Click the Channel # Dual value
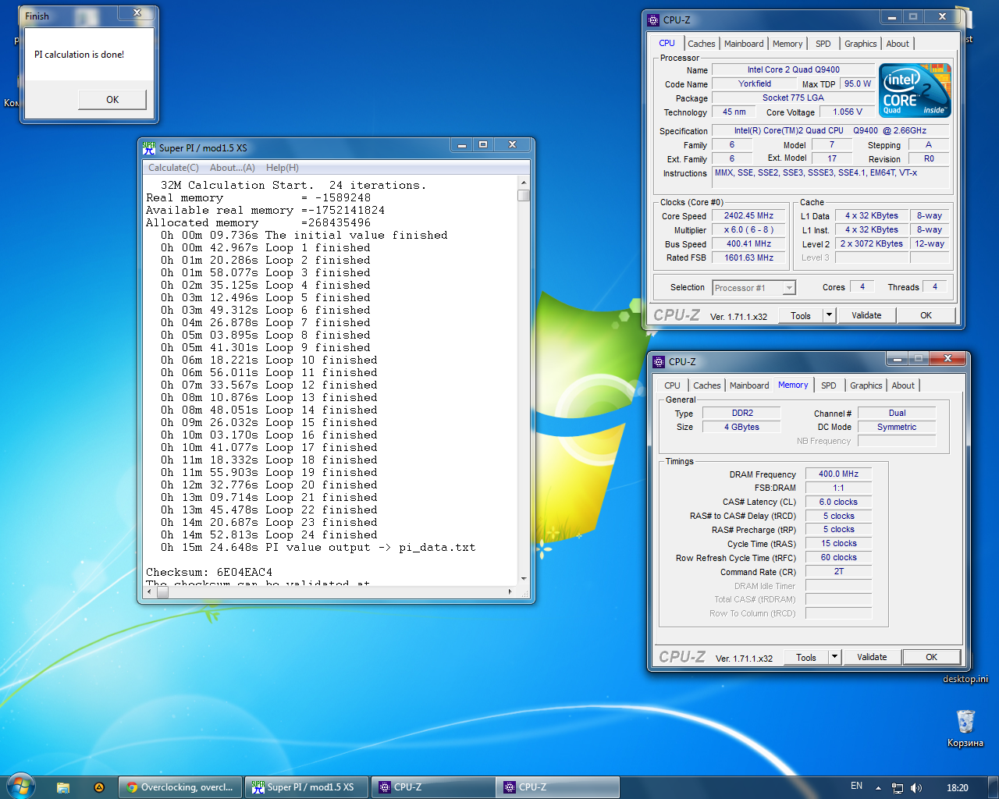Viewport: 999px width, 799px height. tap(897, 414)
